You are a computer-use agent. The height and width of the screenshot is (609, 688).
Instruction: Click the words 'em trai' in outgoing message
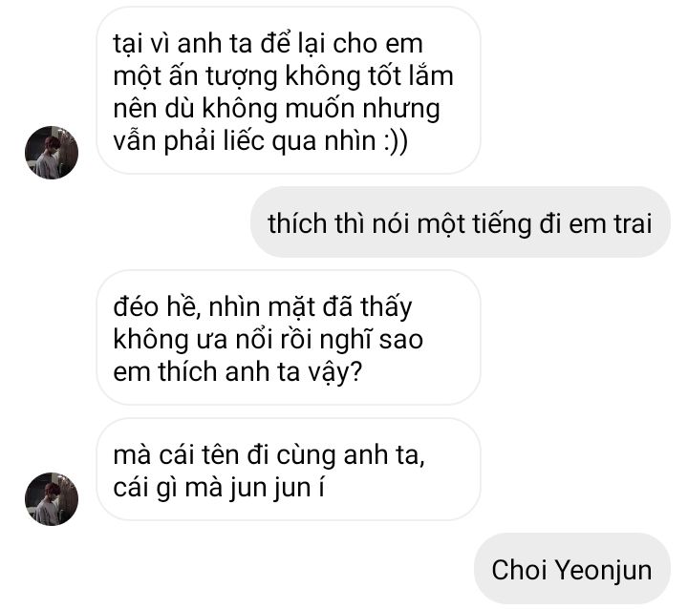pos(611,223)
